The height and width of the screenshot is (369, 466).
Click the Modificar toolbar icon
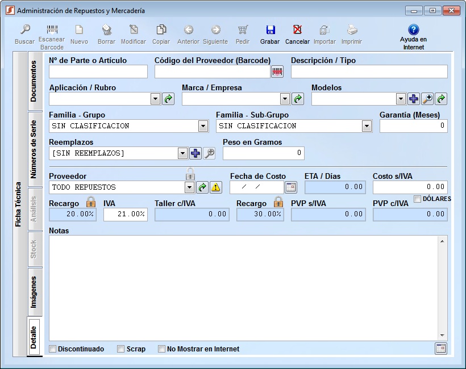[x=134, y=30]
